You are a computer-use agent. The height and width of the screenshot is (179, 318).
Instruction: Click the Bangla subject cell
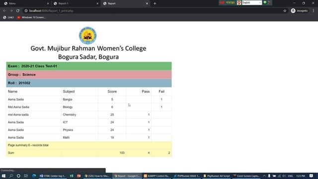click(68, 99)
